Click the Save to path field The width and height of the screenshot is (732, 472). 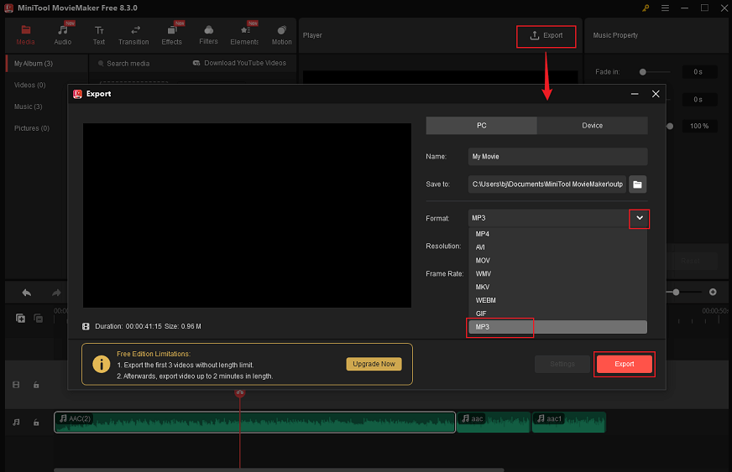[546, 184]
